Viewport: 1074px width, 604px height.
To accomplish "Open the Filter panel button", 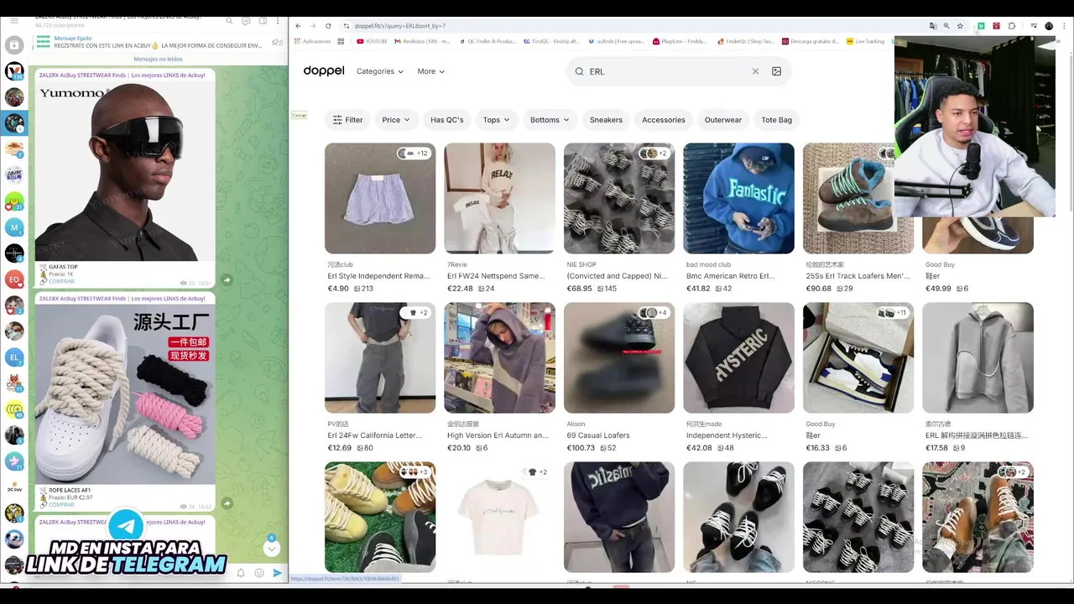I will (x=347, y=120).
